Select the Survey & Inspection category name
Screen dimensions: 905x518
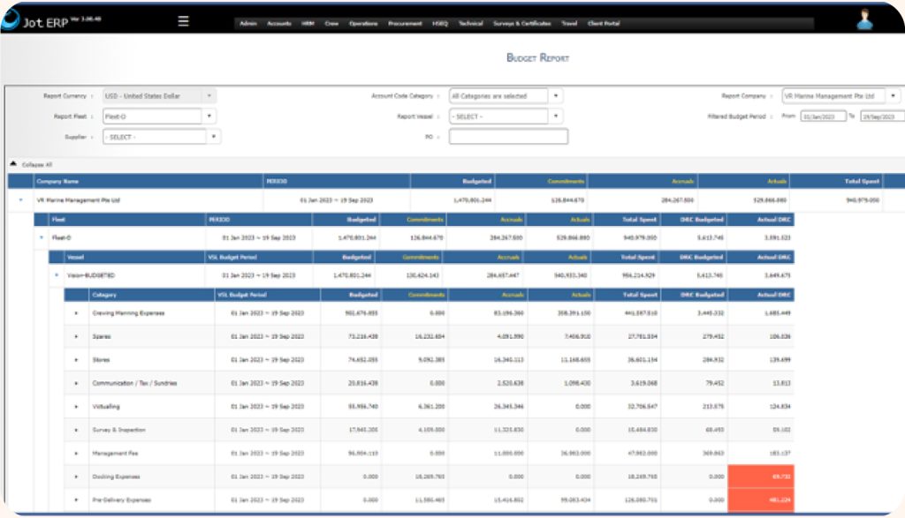pyautogui.click(x=119, y=430)
